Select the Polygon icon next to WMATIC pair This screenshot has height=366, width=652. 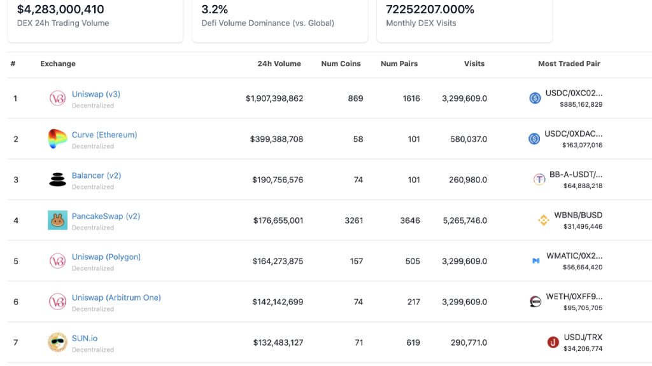coord(535,261)
